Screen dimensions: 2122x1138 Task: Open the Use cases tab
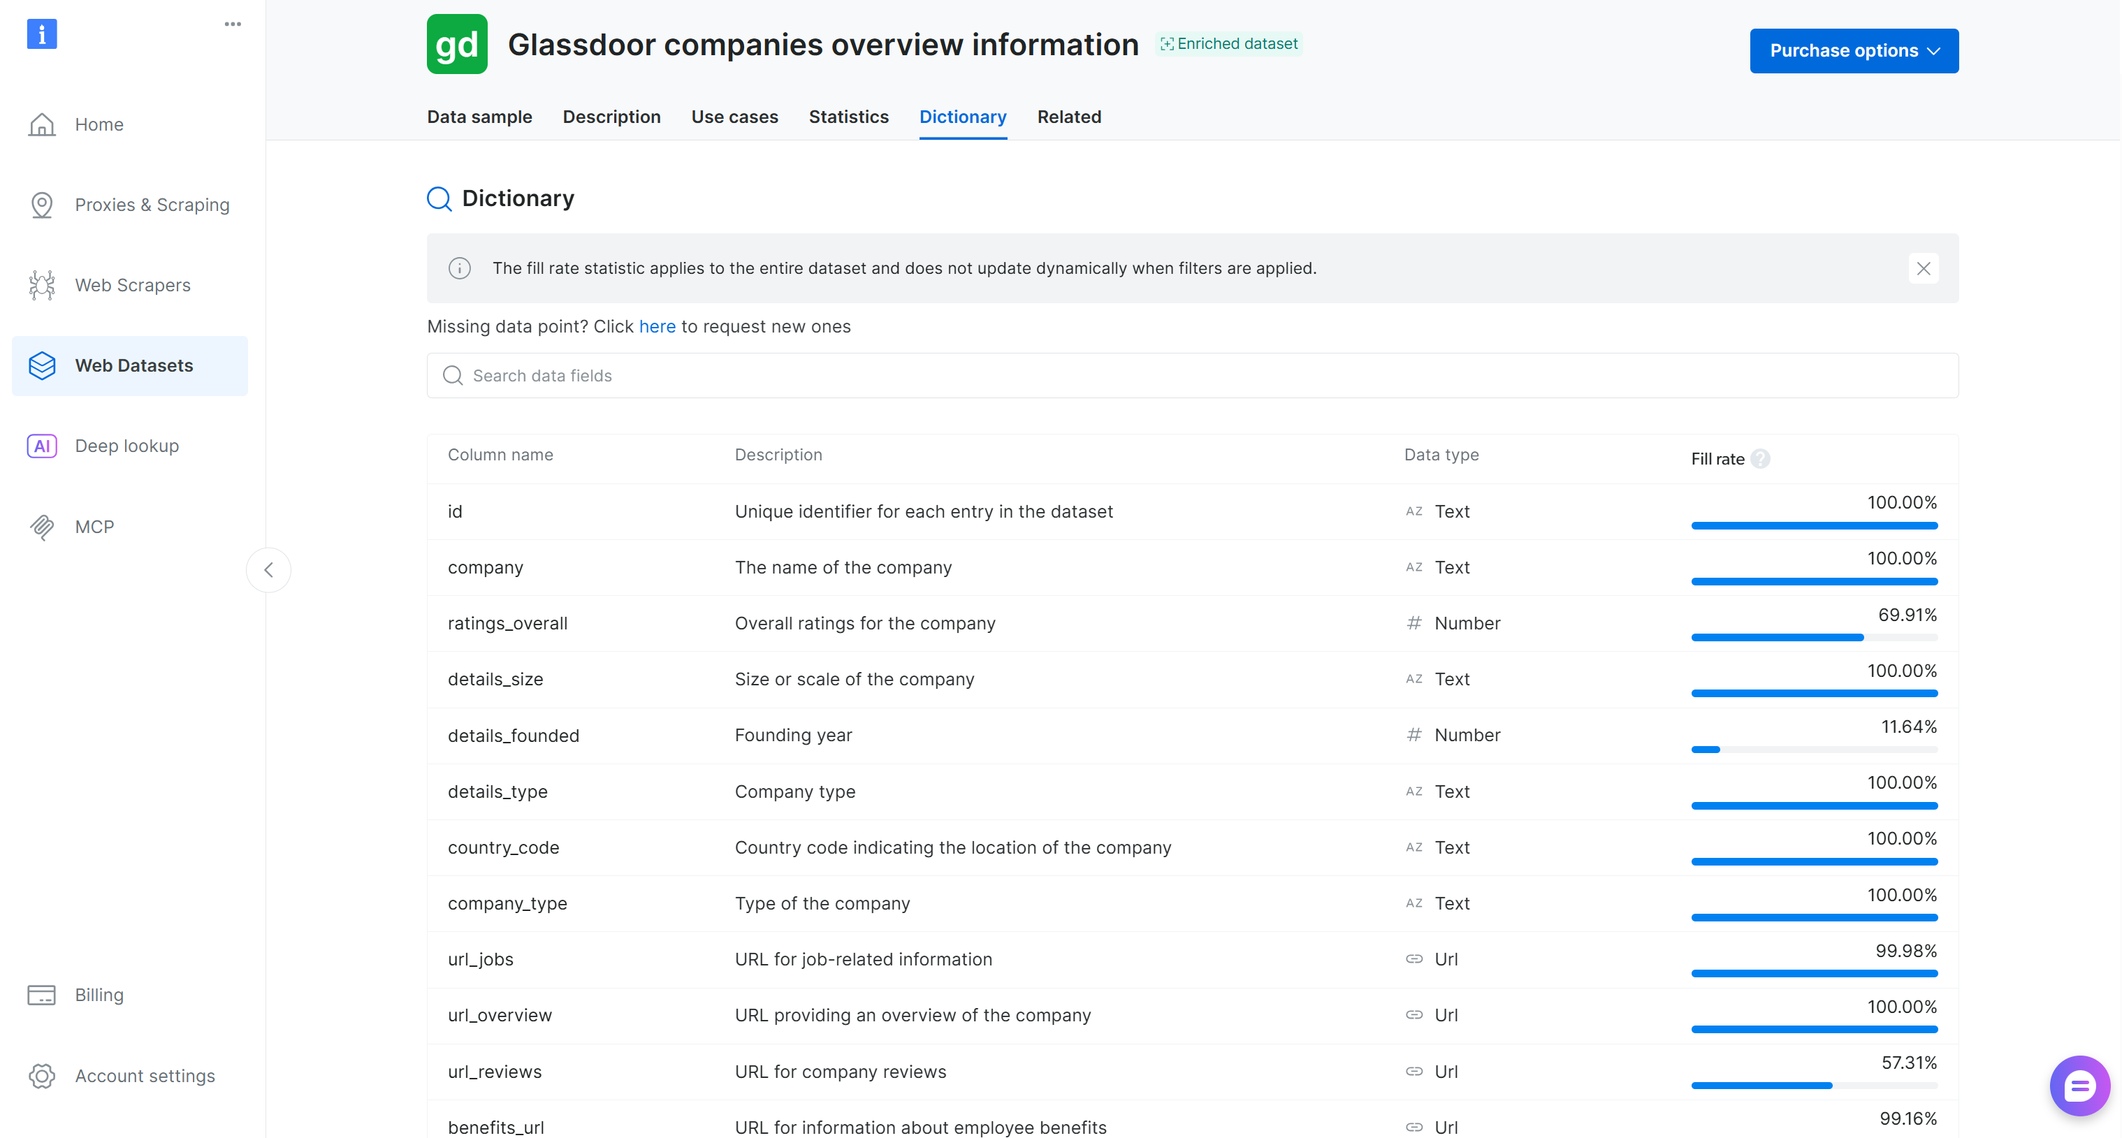click(735, 117)
